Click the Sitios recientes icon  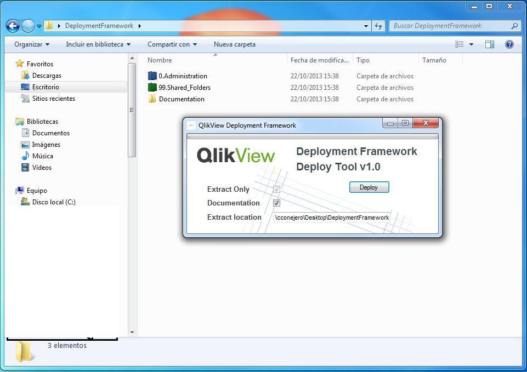tap(25, 98)
